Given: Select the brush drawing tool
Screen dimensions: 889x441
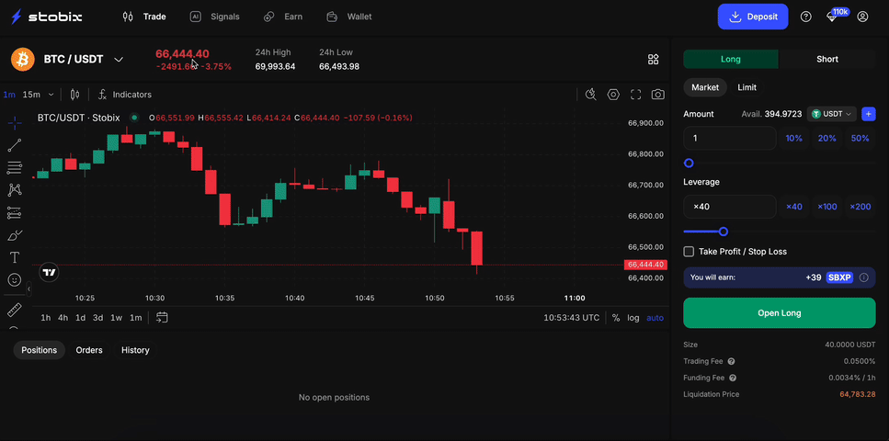Looking at the screenshot, I should [x=15, y=235].
